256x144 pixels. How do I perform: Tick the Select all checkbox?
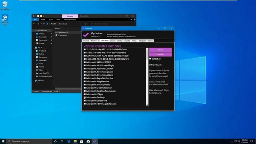click(x=150, y=59)
